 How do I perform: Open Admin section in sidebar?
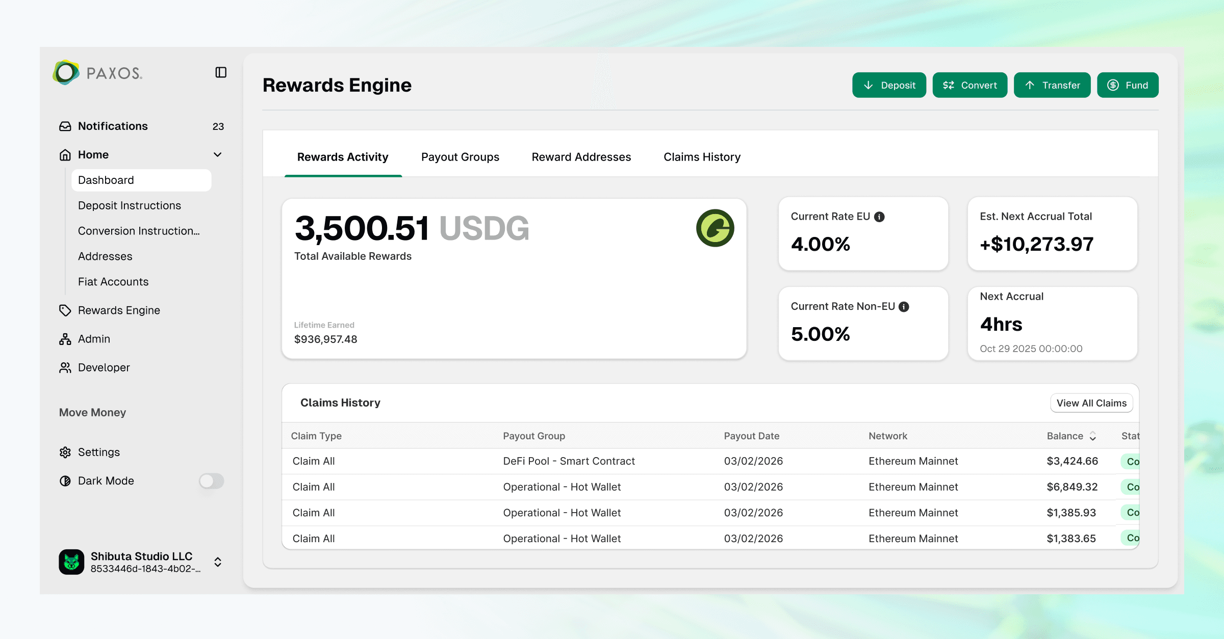pyautogui.click(x=94, y=339)
